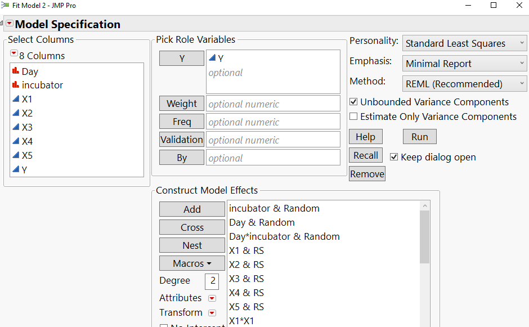Click inside the Degree input field
Viewport: 529px width, 327px height.
click(x=212, y=281)
